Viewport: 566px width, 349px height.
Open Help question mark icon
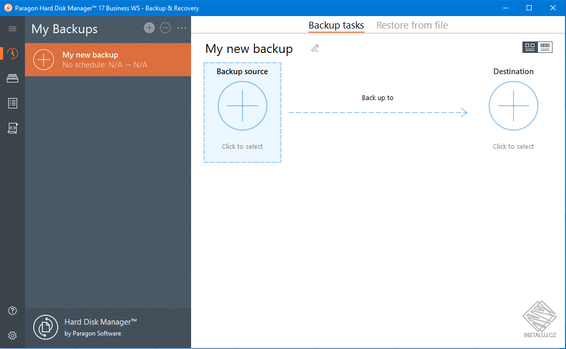pyautogui.click(x=12, y=311)
